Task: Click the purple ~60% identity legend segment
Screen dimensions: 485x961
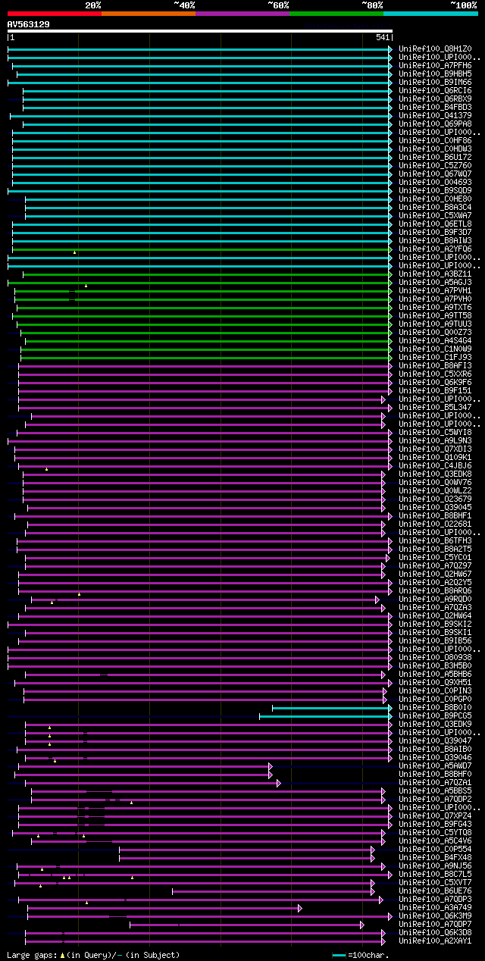Action: [x=242, y=14]
